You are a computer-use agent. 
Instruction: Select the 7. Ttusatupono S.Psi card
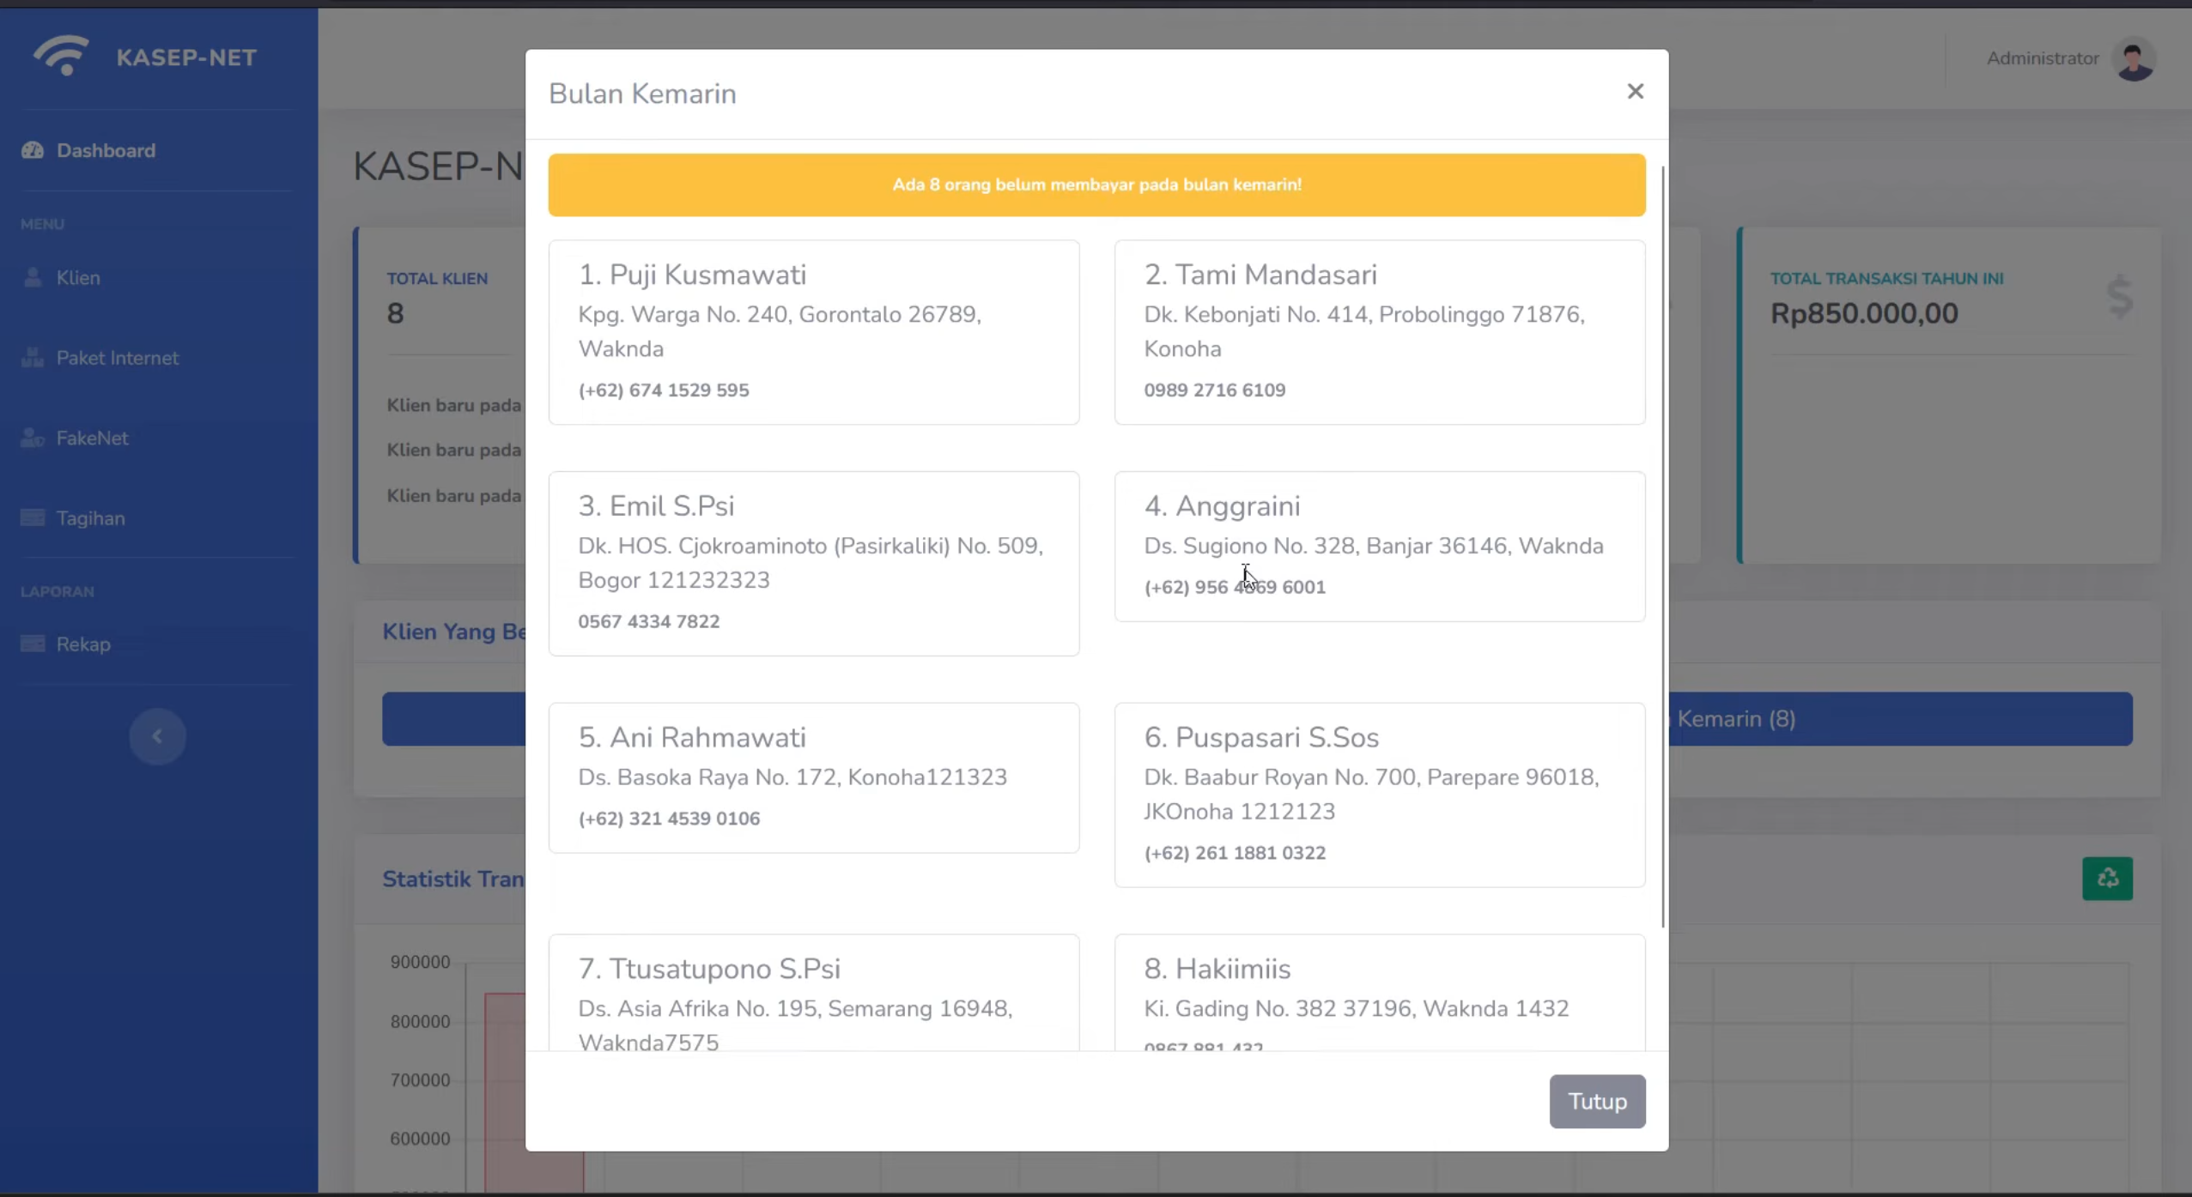pyautogui.click(x=814, y=993)
